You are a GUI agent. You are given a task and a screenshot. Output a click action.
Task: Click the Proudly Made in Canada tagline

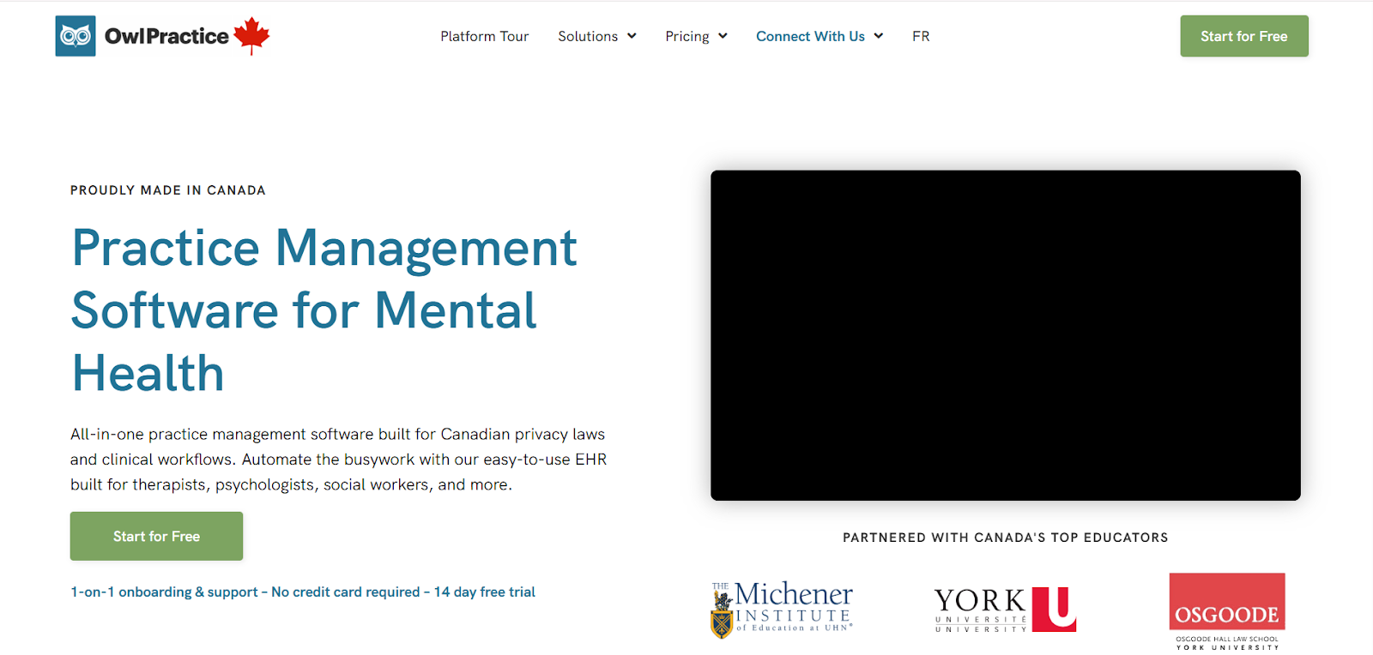click(x=168, y=190)
